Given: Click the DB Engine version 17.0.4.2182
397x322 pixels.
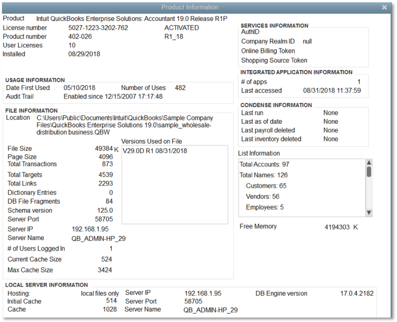Looking at the screenshot, I should 357,293.
